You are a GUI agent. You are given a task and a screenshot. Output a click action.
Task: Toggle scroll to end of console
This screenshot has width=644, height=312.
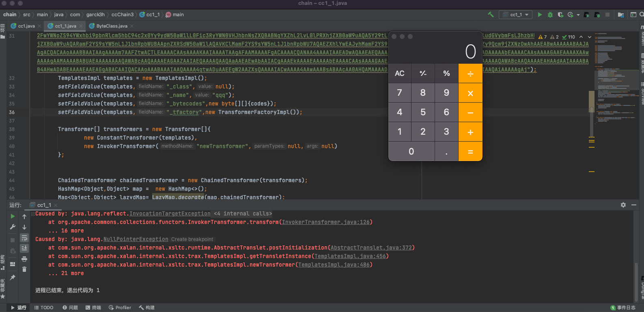[24, 248]
